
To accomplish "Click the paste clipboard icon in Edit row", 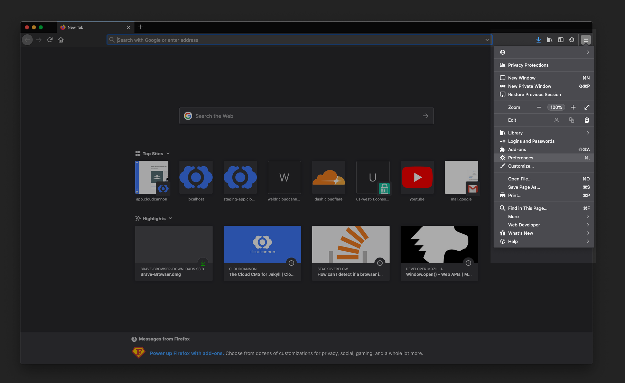I will (x=587, y=120).
